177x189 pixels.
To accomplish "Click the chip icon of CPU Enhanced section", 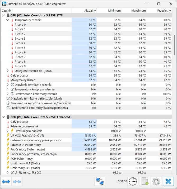I will tap(8, 117).
